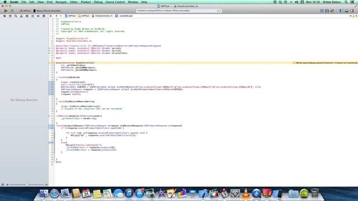
Task: Open the Xcode menu
Action: [14, 2]
